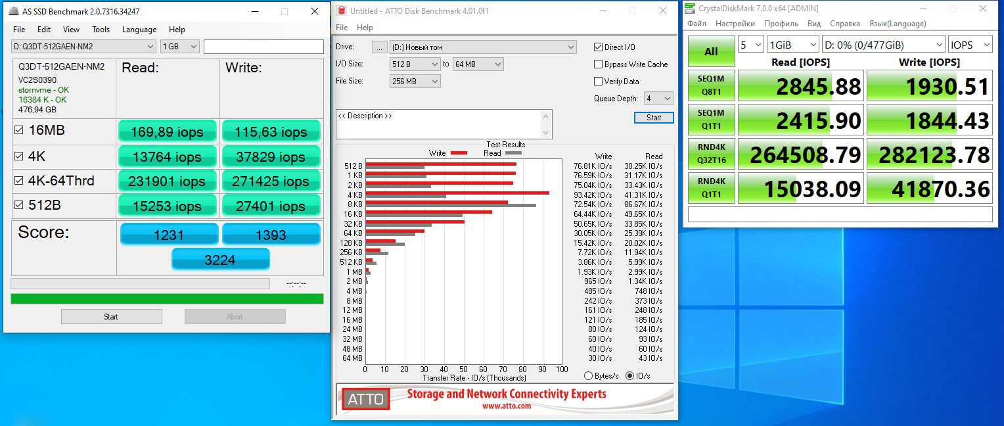1004x426 pixels.
Task: Click the drive browse button with three dots
Action: point(379,47)
